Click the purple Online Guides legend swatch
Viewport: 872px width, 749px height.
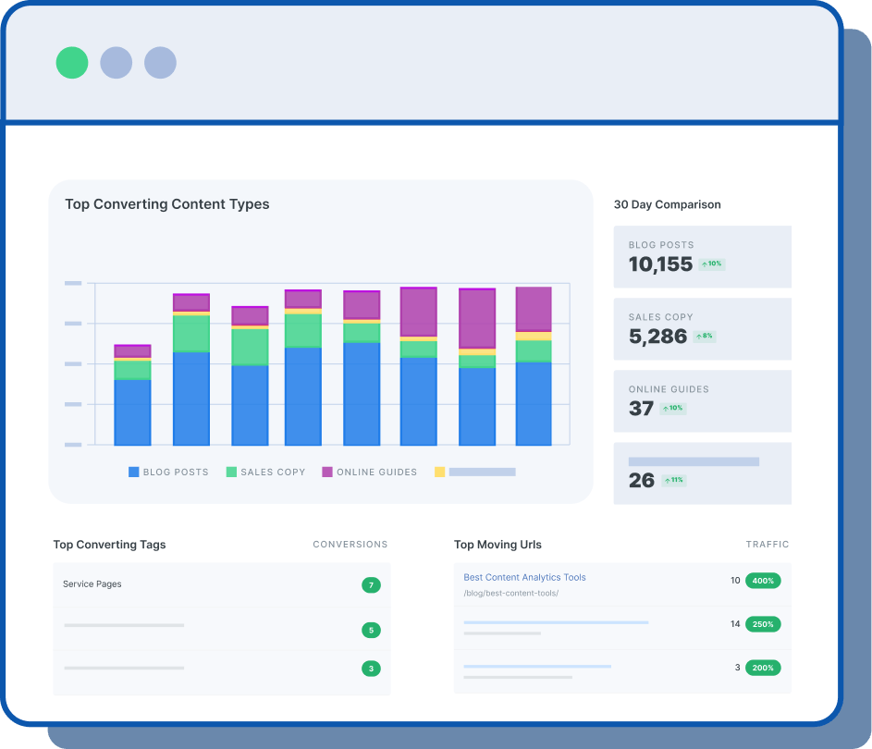(x=327, y=472)
